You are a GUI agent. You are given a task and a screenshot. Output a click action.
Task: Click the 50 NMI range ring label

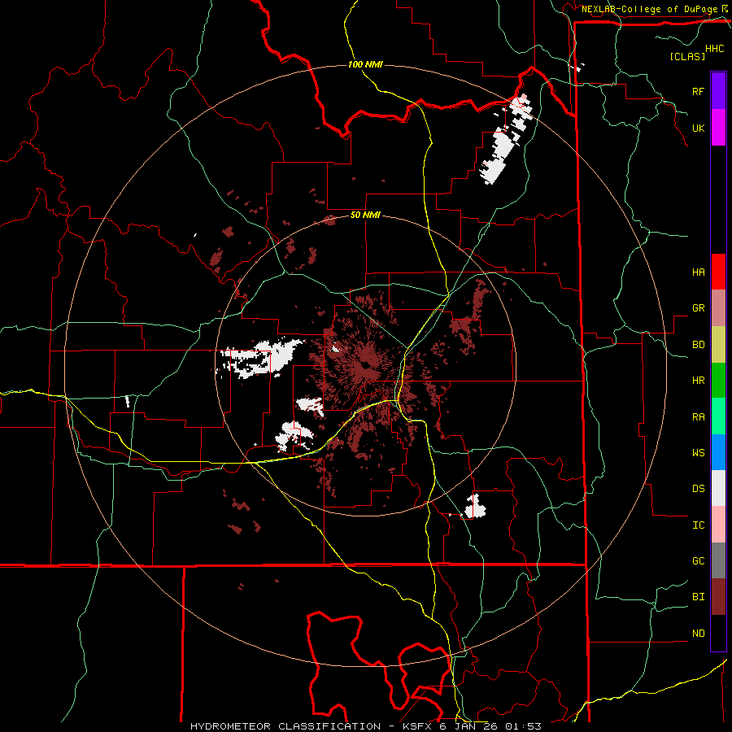point(365,215)
